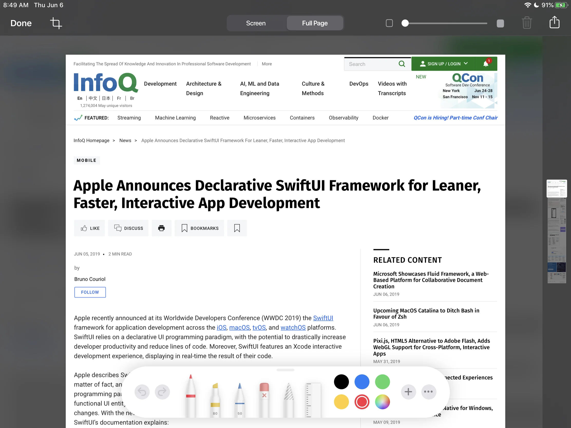Save article with standalone bookmark icon
The width and height of the screenshot is (571, 428).
pos(237,228)
